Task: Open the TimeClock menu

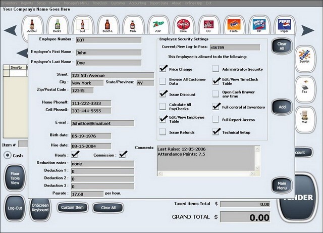Action: 100,3
